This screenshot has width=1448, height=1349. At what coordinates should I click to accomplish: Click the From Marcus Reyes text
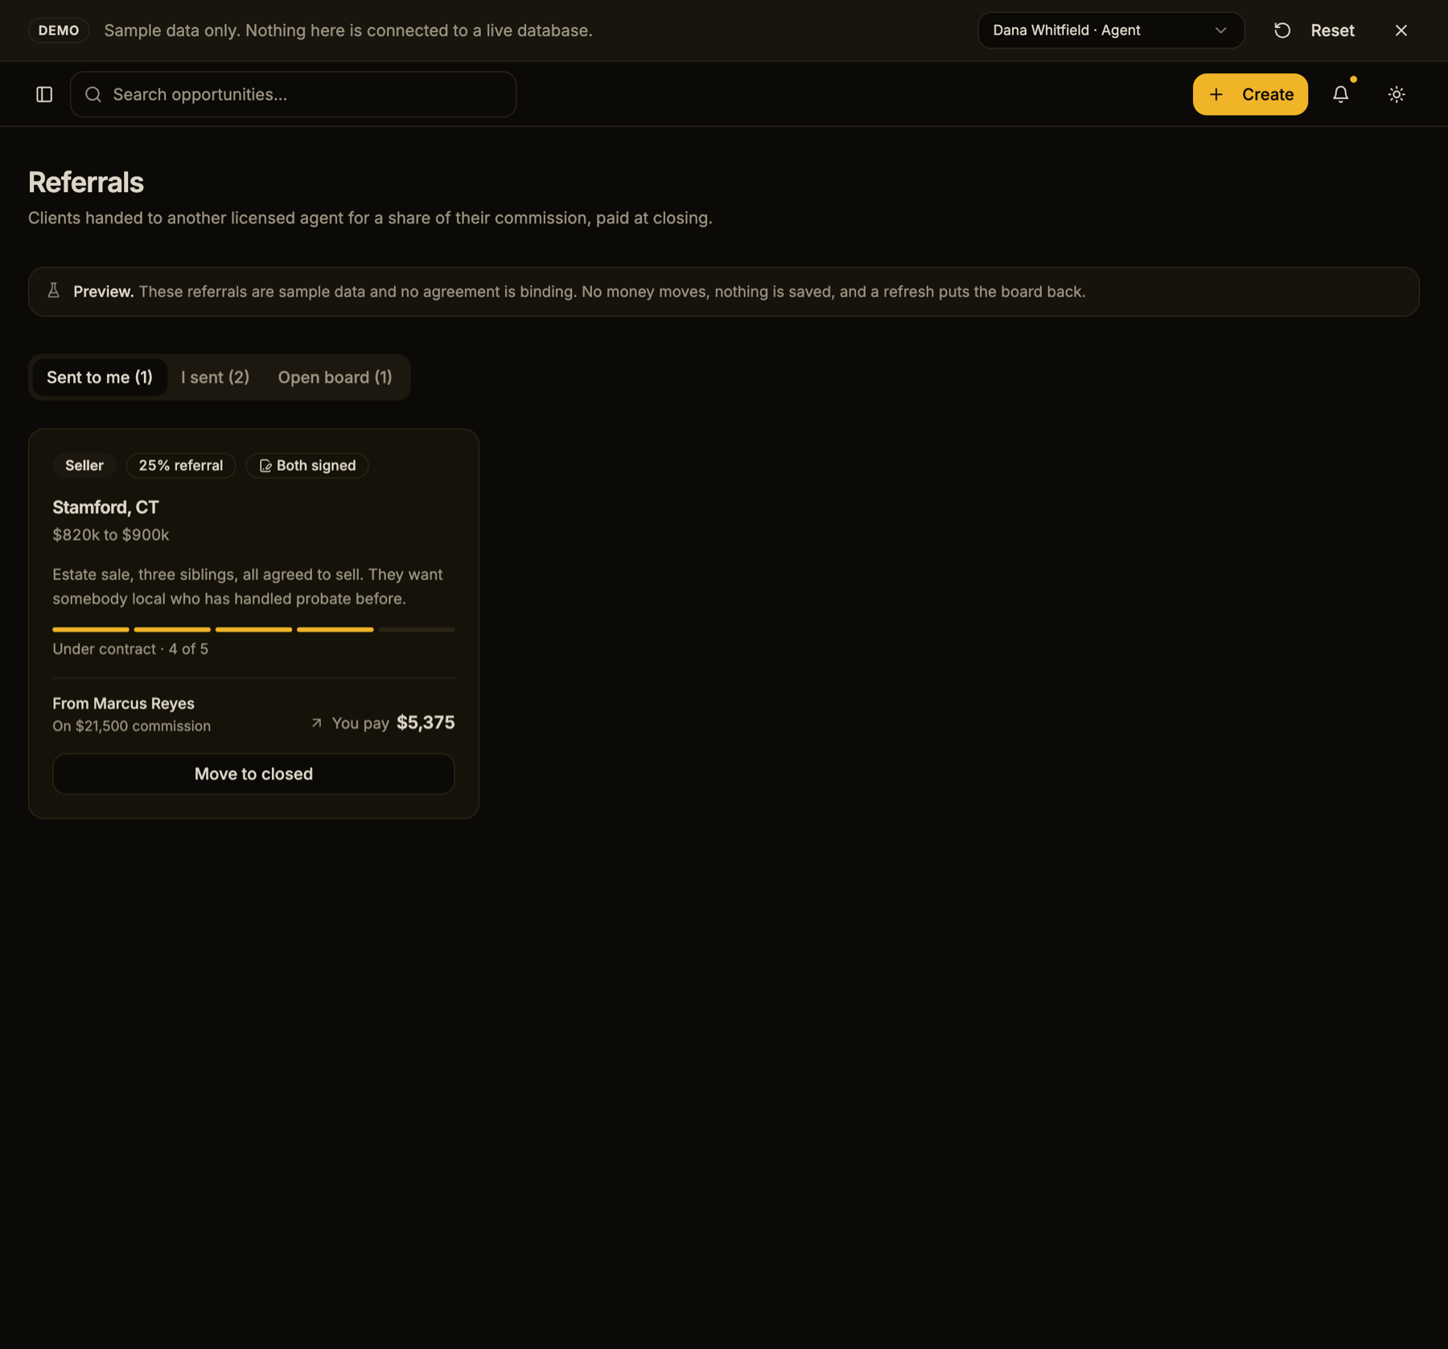coord(123,703)
